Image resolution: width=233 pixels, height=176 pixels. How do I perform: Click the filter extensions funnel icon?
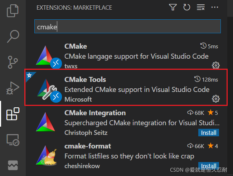(x=173, y=7)
